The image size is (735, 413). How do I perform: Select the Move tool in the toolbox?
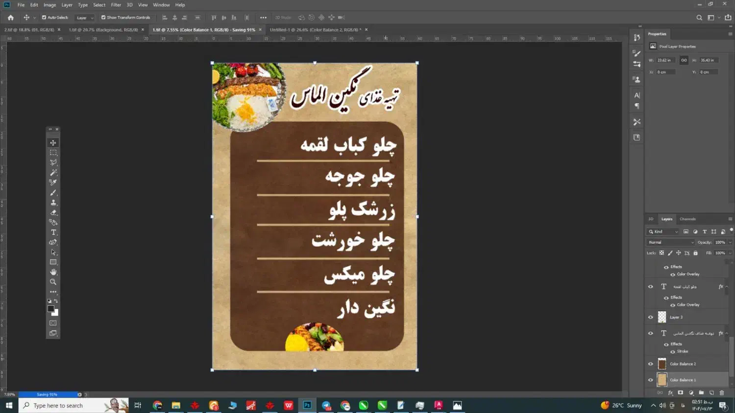[53, 143]
